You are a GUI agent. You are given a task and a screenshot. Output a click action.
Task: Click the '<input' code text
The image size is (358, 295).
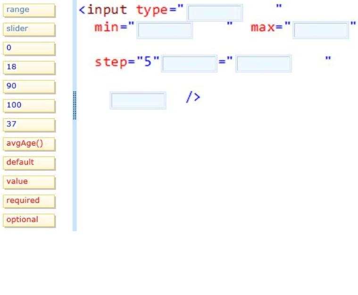pos(103,10)
